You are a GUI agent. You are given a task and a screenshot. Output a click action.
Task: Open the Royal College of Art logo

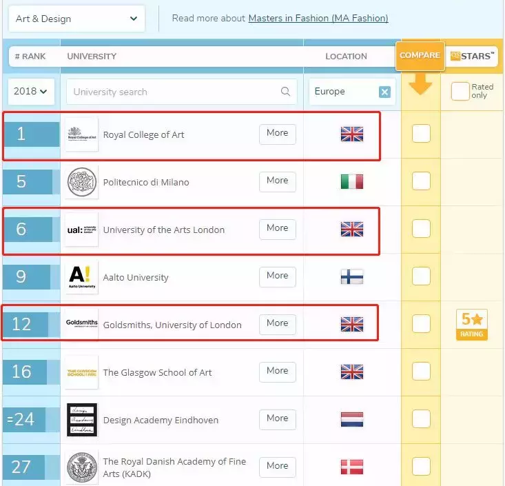point(82,134)
